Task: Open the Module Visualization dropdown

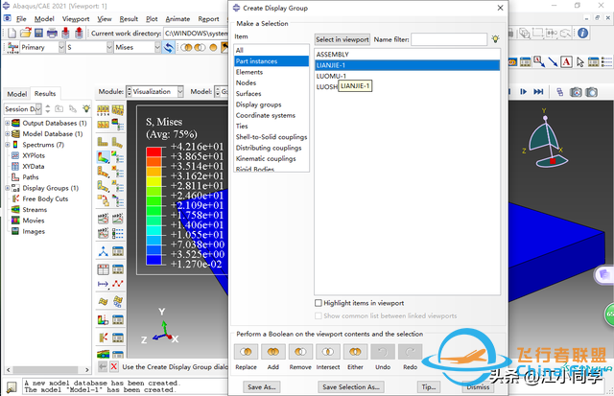Action: pyautogui.click(x=177, y=91)
